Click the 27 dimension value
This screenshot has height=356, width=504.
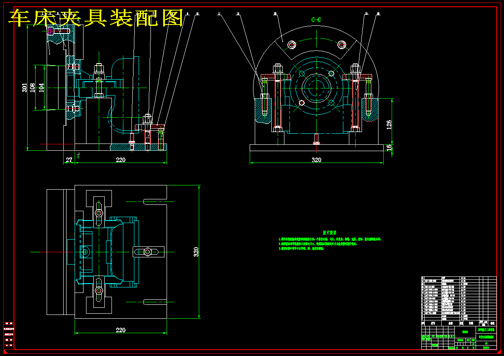click(x=69, y=160)
